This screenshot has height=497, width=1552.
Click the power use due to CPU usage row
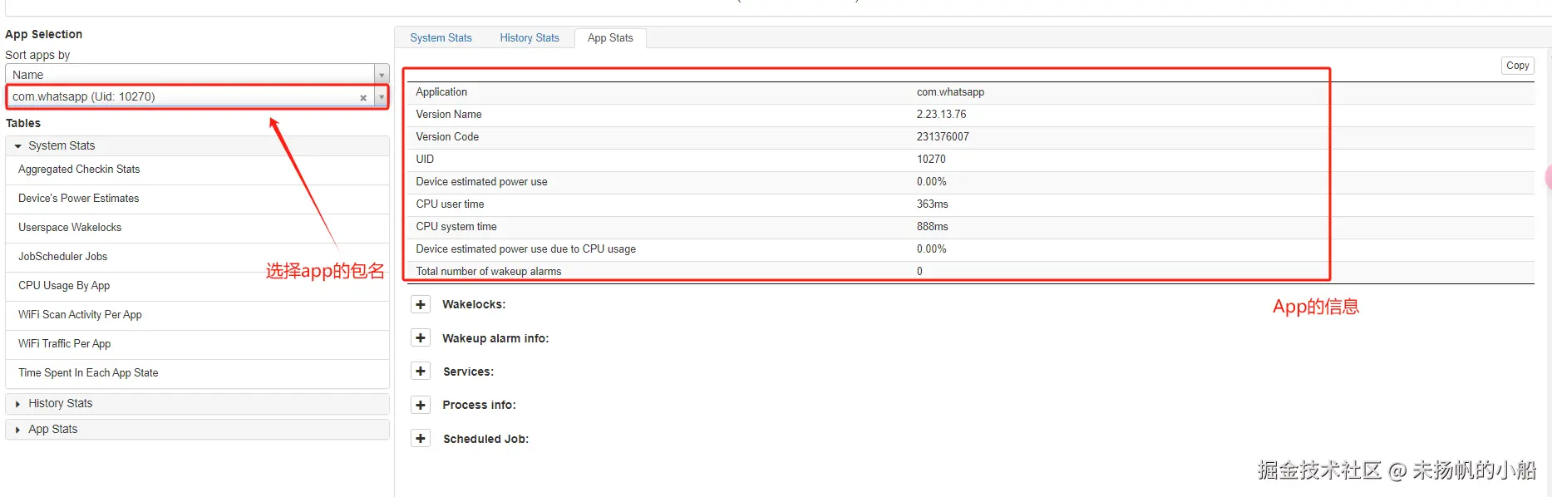969,249
